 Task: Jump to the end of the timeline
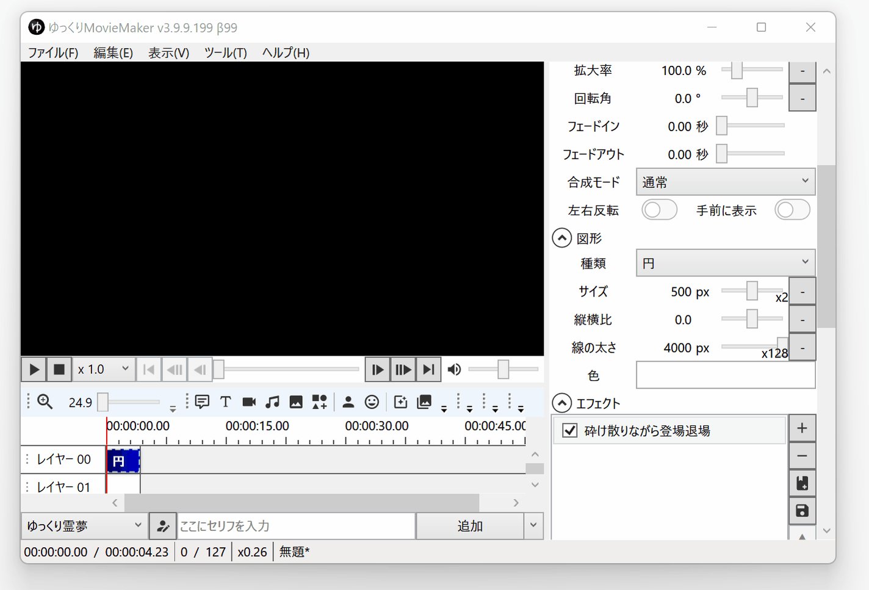[x=428, y=369]
